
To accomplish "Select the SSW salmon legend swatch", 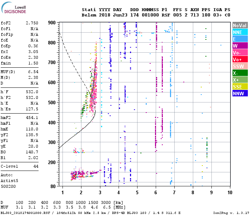I will (x=240, y=66).
